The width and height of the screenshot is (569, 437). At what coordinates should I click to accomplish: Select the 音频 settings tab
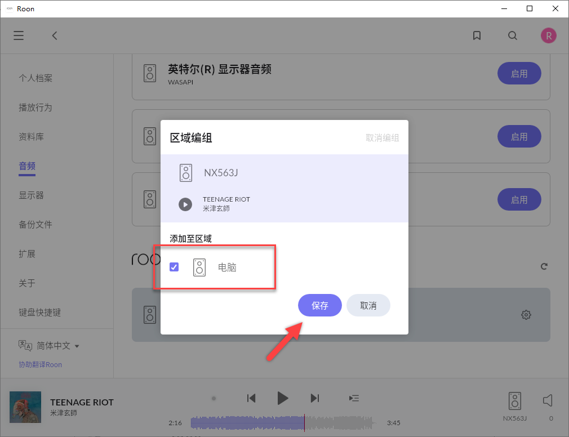click(27, 166)
